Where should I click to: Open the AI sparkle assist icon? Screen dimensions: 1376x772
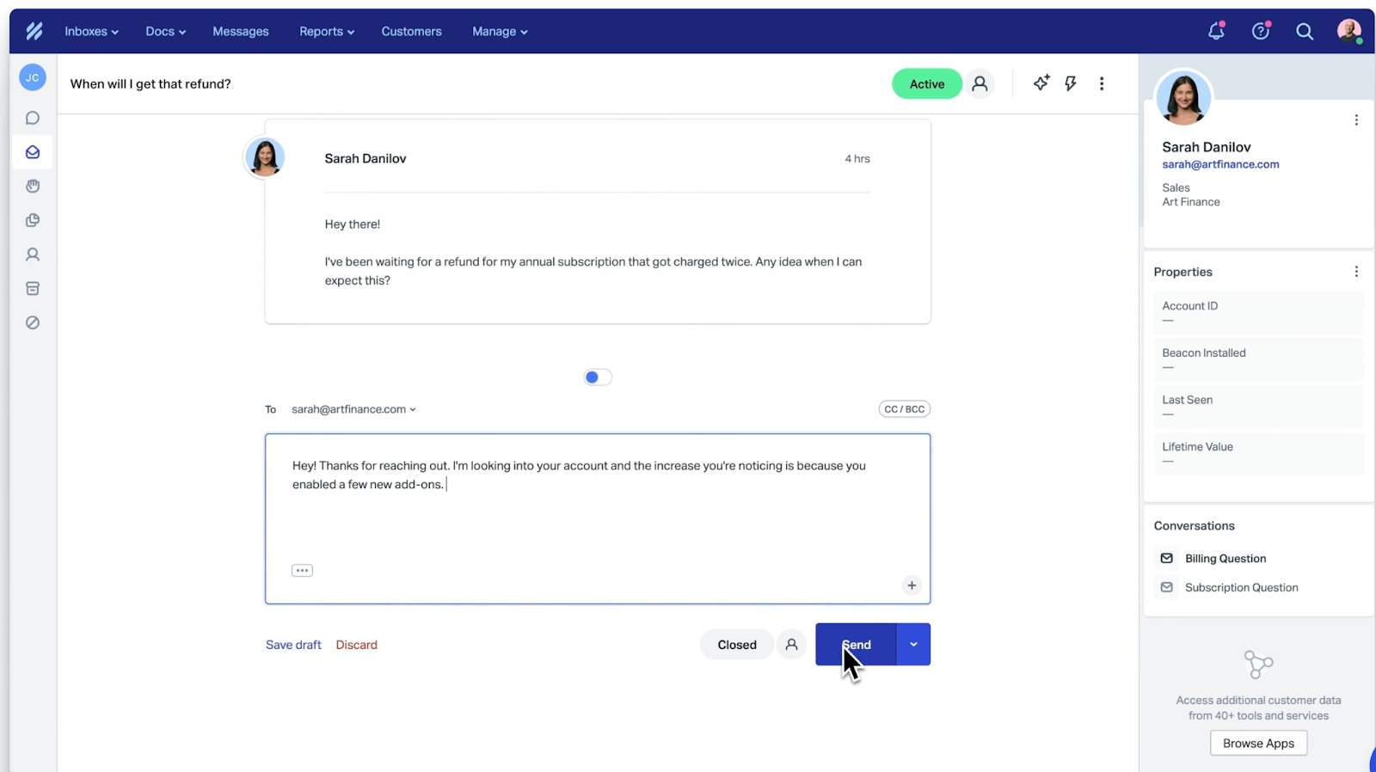(1041, 83)
